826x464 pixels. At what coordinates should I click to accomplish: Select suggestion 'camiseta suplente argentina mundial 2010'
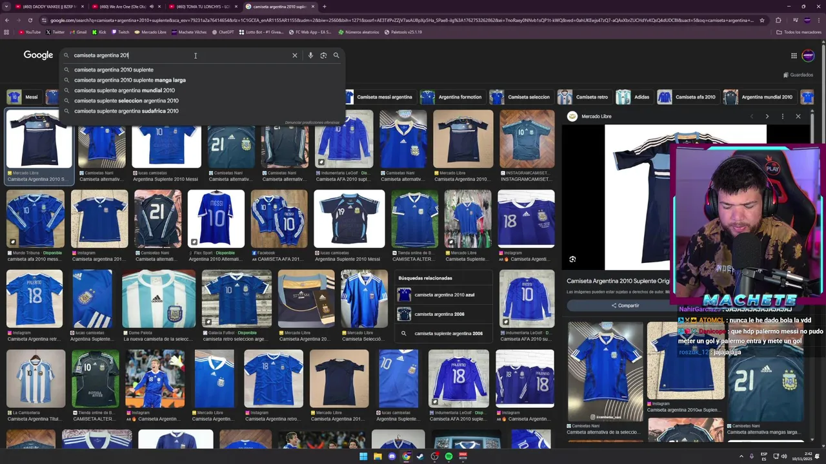pos(201,90)
